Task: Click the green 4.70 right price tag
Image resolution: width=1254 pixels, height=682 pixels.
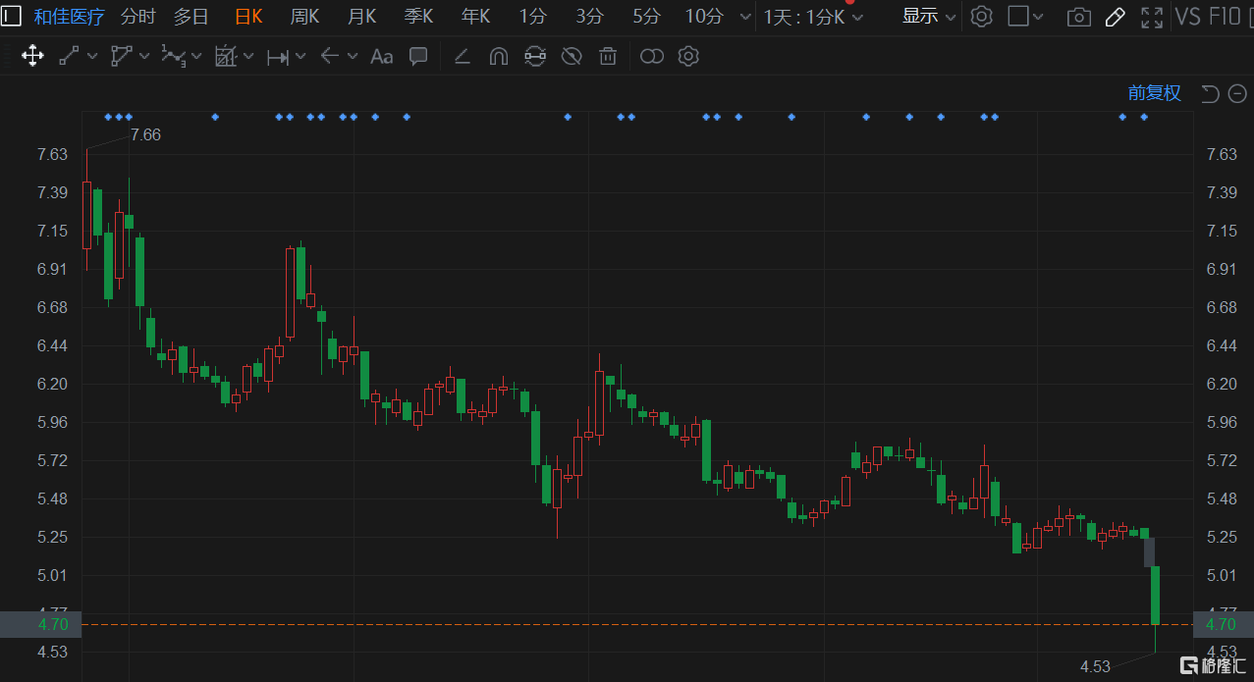Action: 1222,624
